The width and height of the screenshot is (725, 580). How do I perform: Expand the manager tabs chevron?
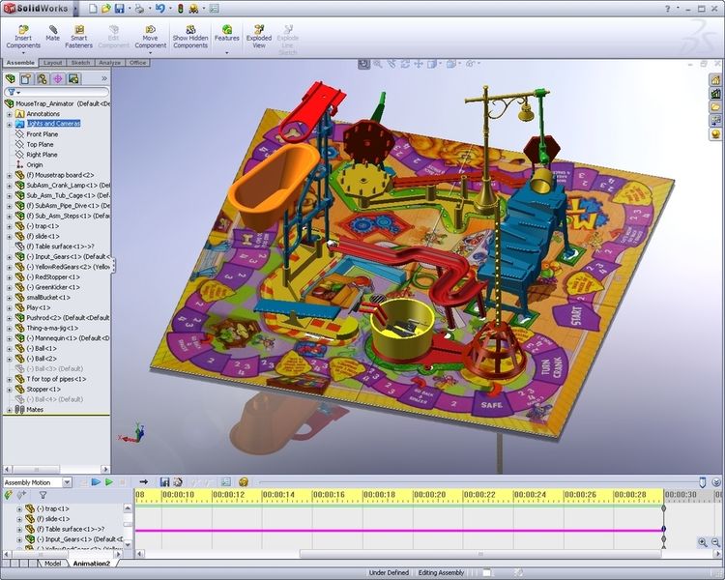(x=104, y=78)
